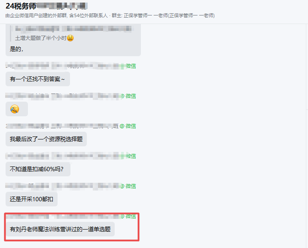Select the message 有一个还找不到答案~
This screenshot has width=308, height=248.
[38, 79]
